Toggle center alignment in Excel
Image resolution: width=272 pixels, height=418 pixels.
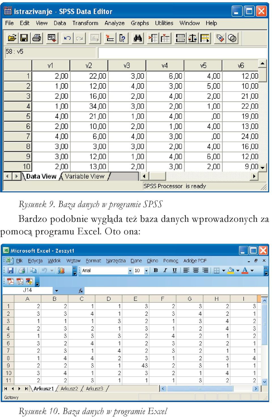[196, 271]
